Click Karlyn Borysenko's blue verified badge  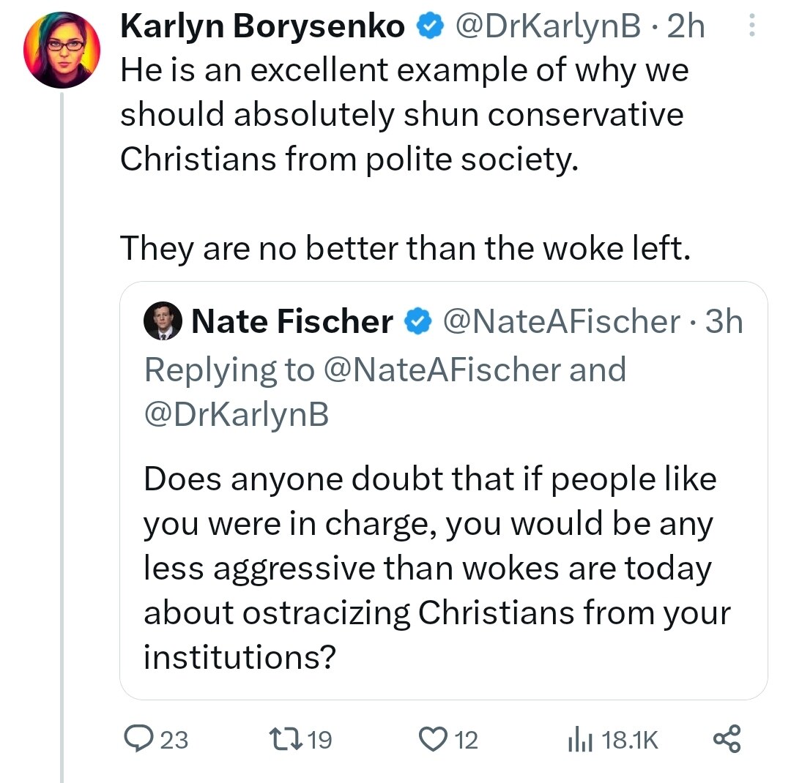pos(431,25)
